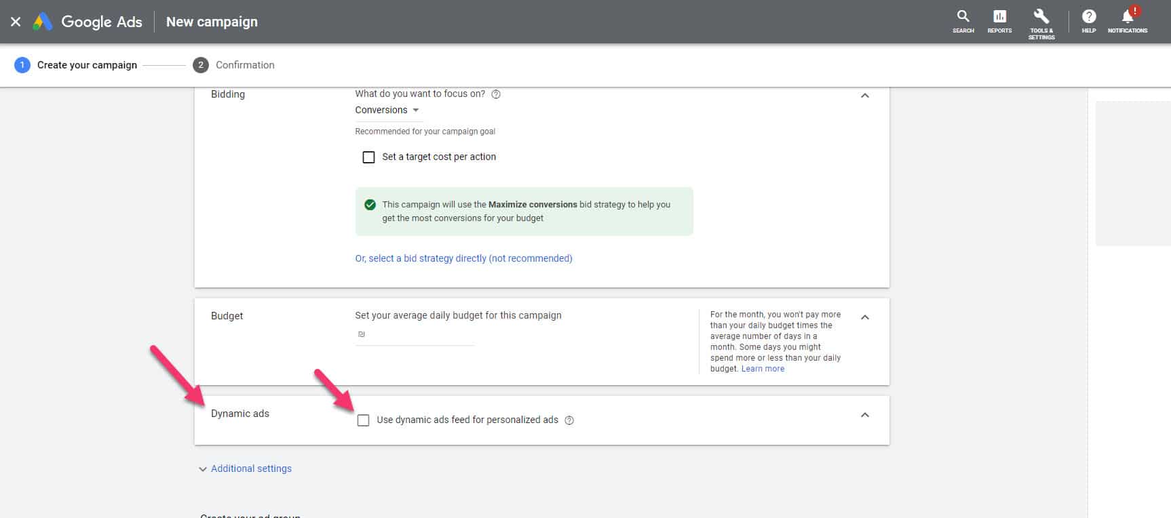Enable Set a target cost per action

[x=368, y=157]
